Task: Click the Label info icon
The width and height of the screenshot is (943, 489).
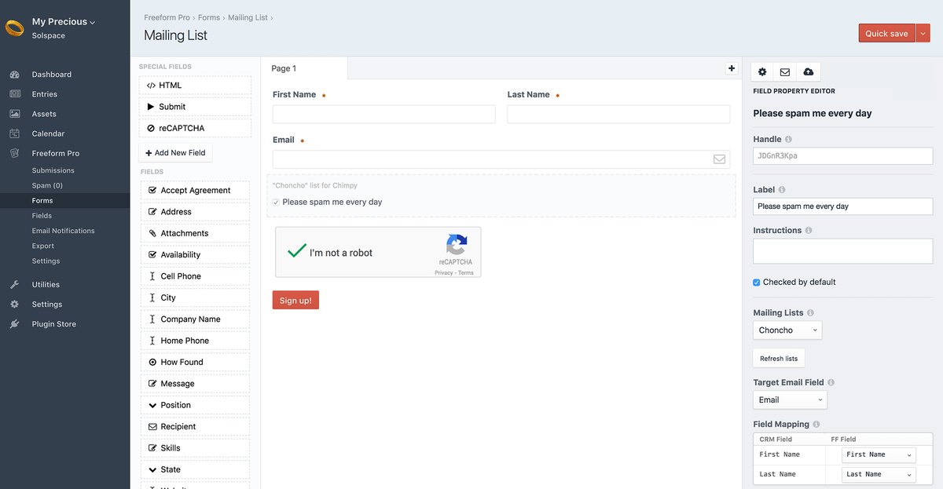Action: (782, 190)
